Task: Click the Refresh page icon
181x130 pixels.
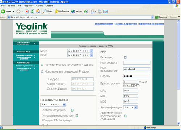Action: (x=32, y=12)
